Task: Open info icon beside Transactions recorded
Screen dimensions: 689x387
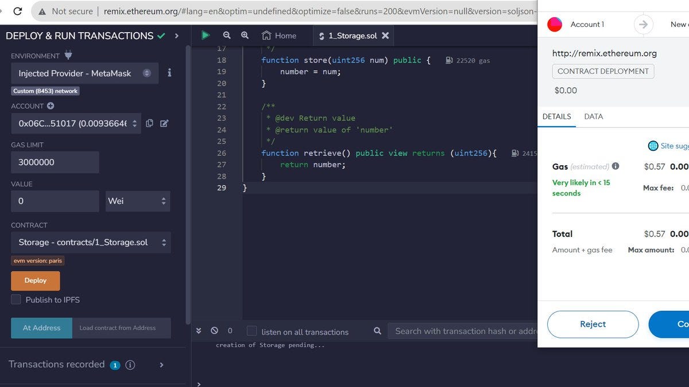Action: [130, 365]
